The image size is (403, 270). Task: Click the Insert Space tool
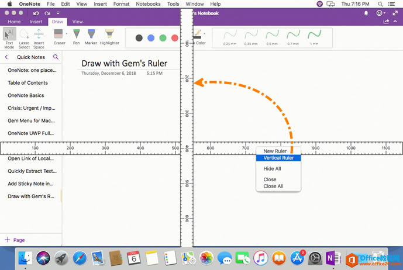[x=39, y=36]
